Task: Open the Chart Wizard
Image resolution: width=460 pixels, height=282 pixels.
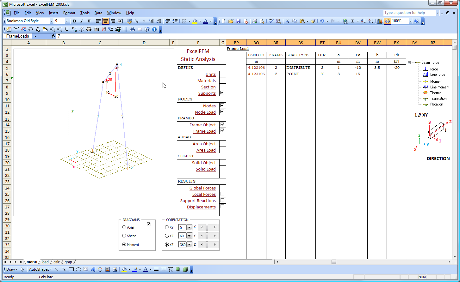Action: [x=380, y=21]
